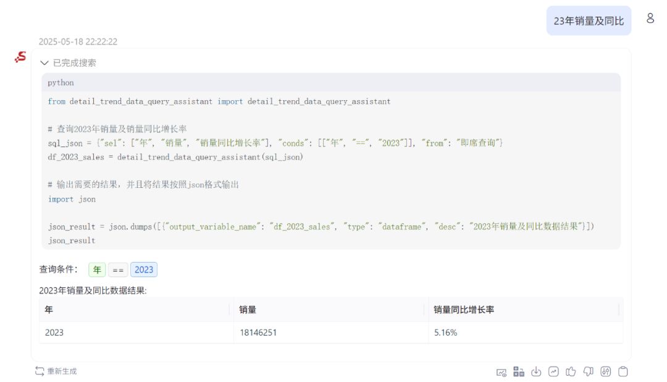Click 重新生成 to regenerate the answer
The image size is (667, 382).
tap(56, 371)
